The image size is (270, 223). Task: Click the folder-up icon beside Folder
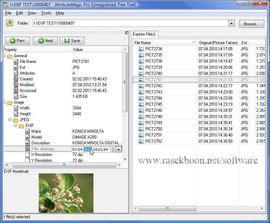[x=10, y=23]
